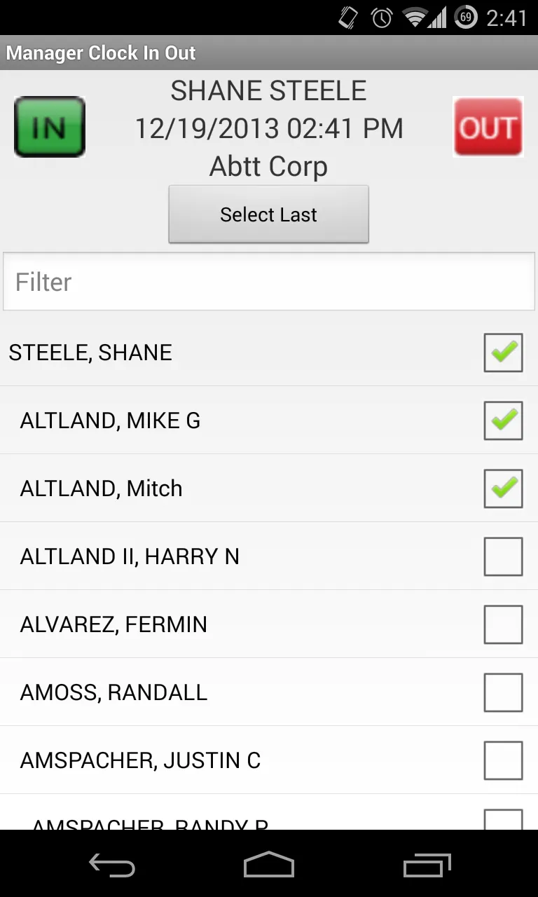The height and width of the screenshot is (897, 538).
Task: Check the AMSPACHER, JUSTIN C checkbox
Action: click(x=503, y=760)
